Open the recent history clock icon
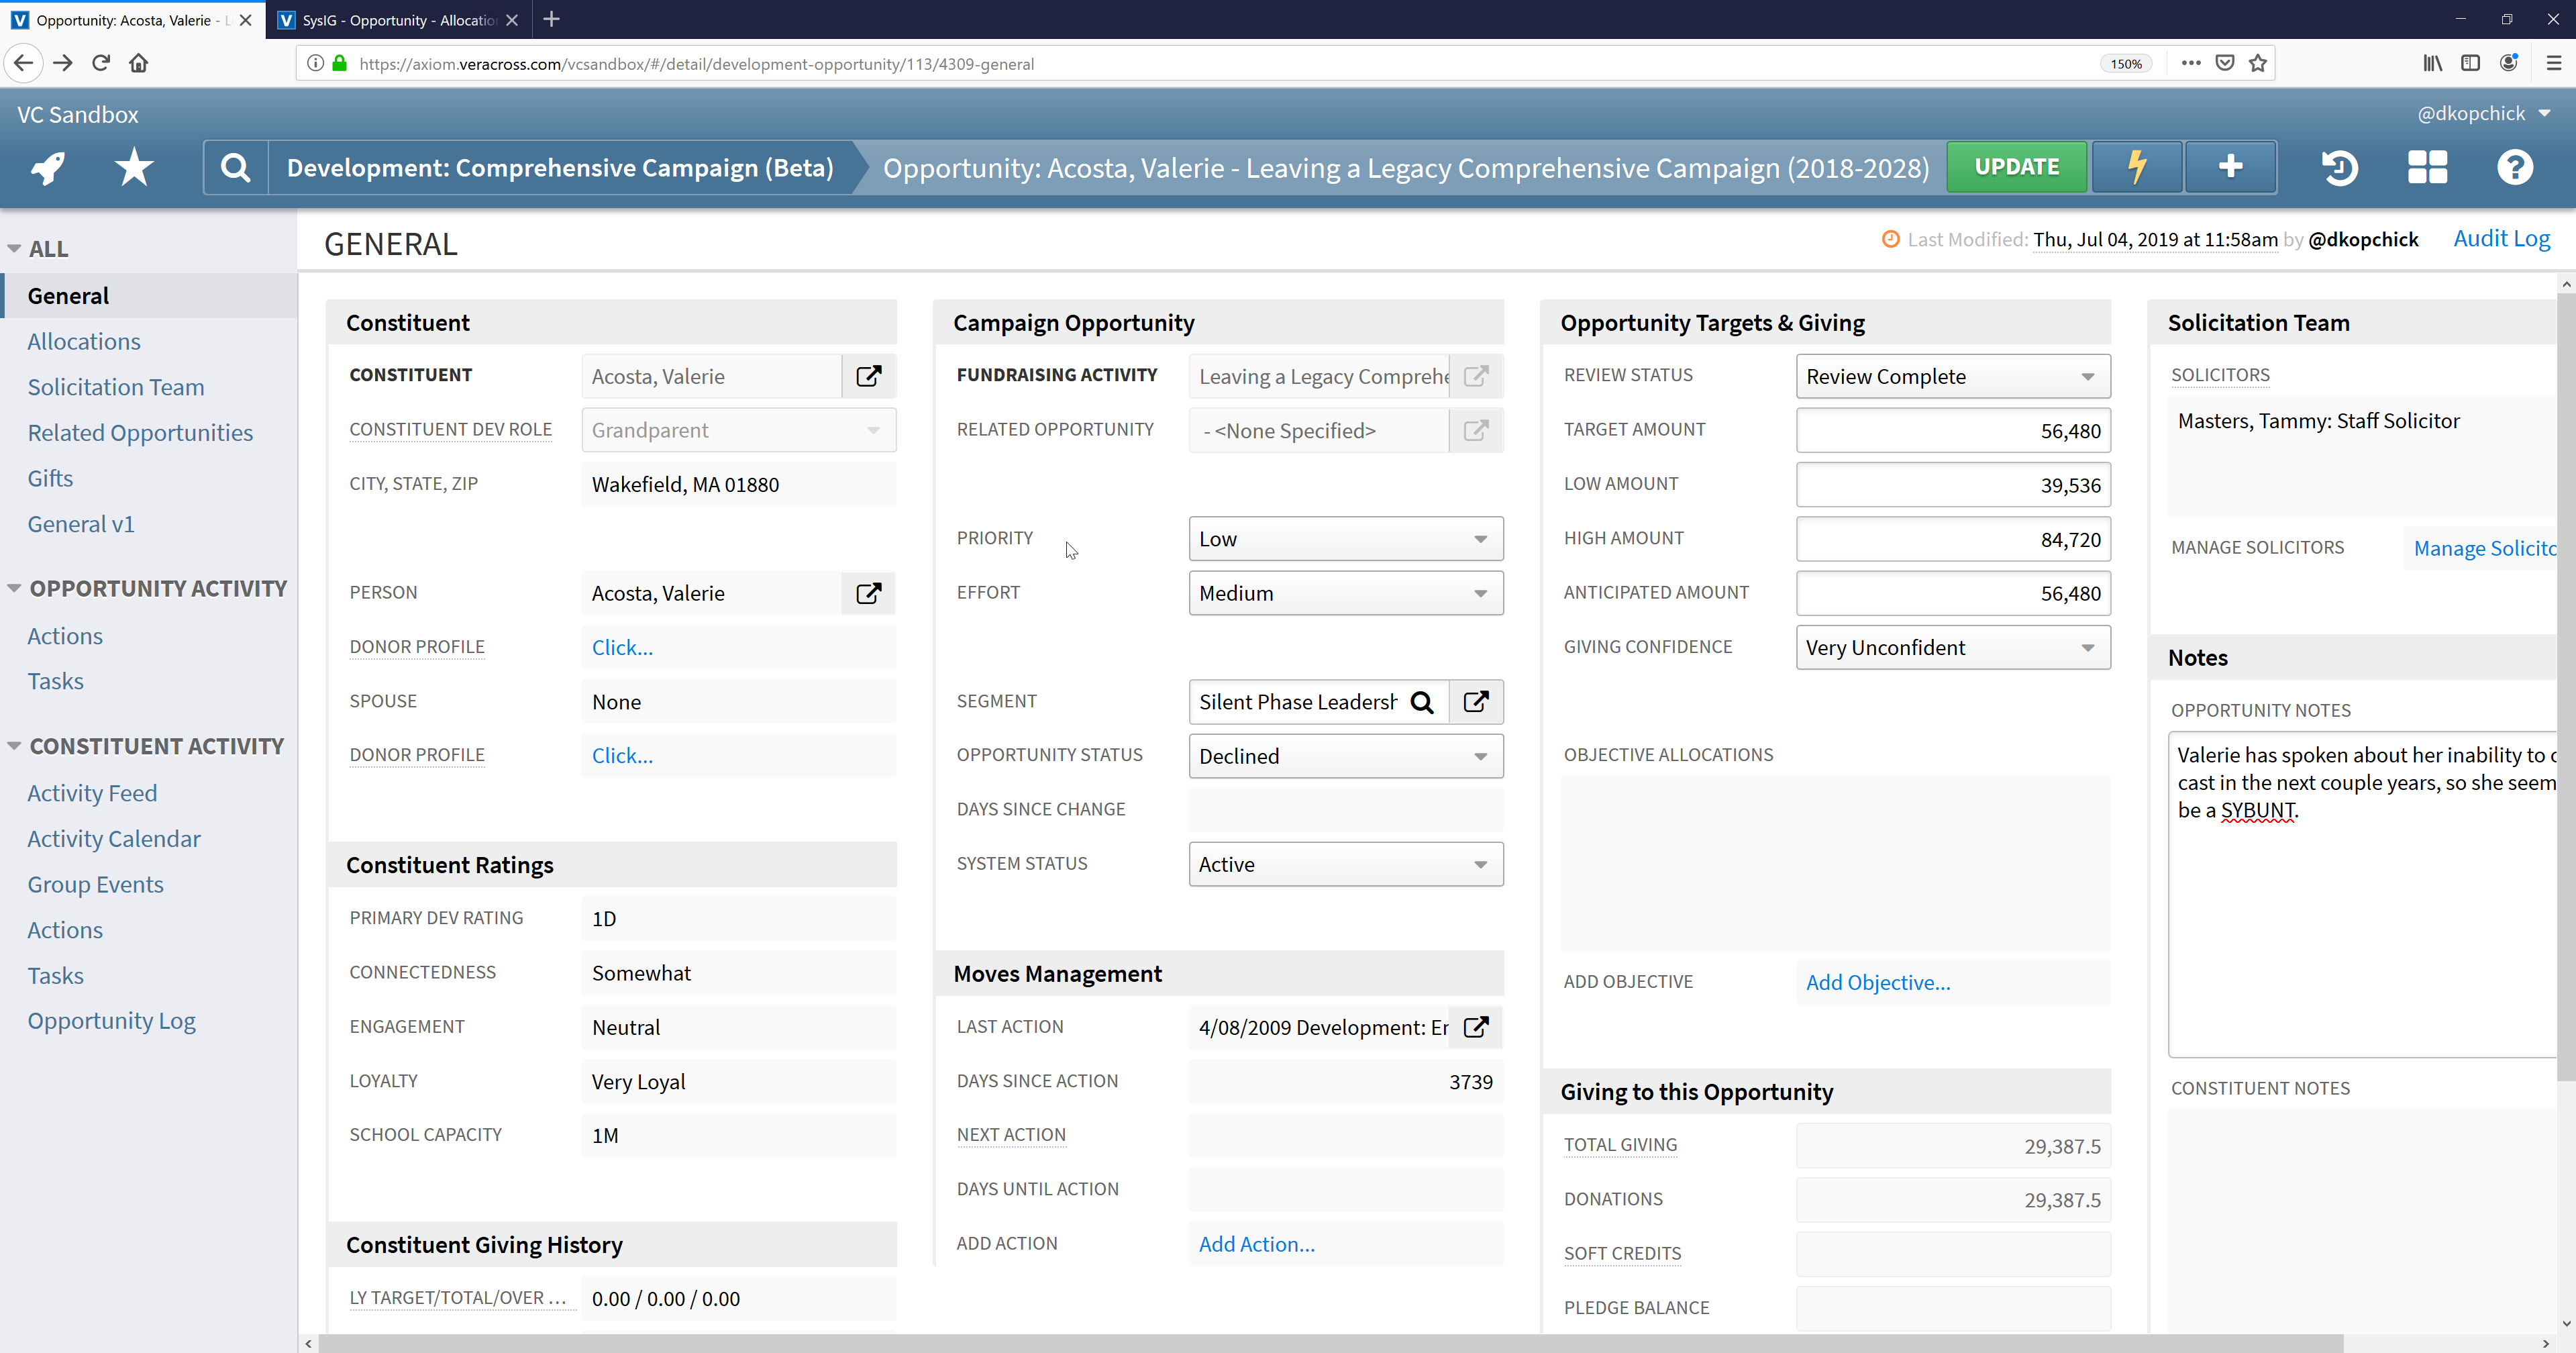 click(2339, 167)
